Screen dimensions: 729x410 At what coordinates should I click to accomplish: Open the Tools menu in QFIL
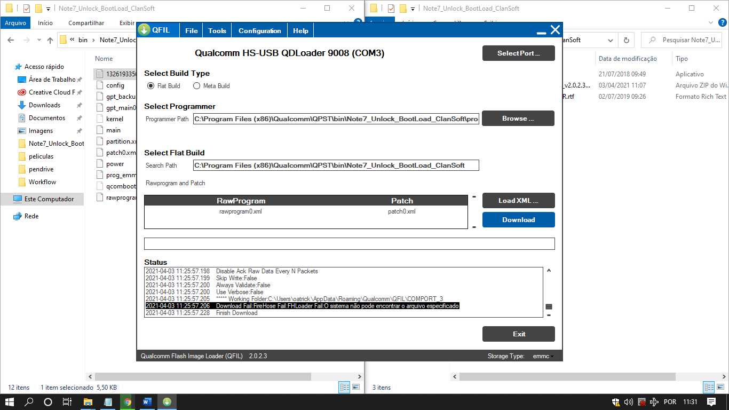[x=217, y=30]
